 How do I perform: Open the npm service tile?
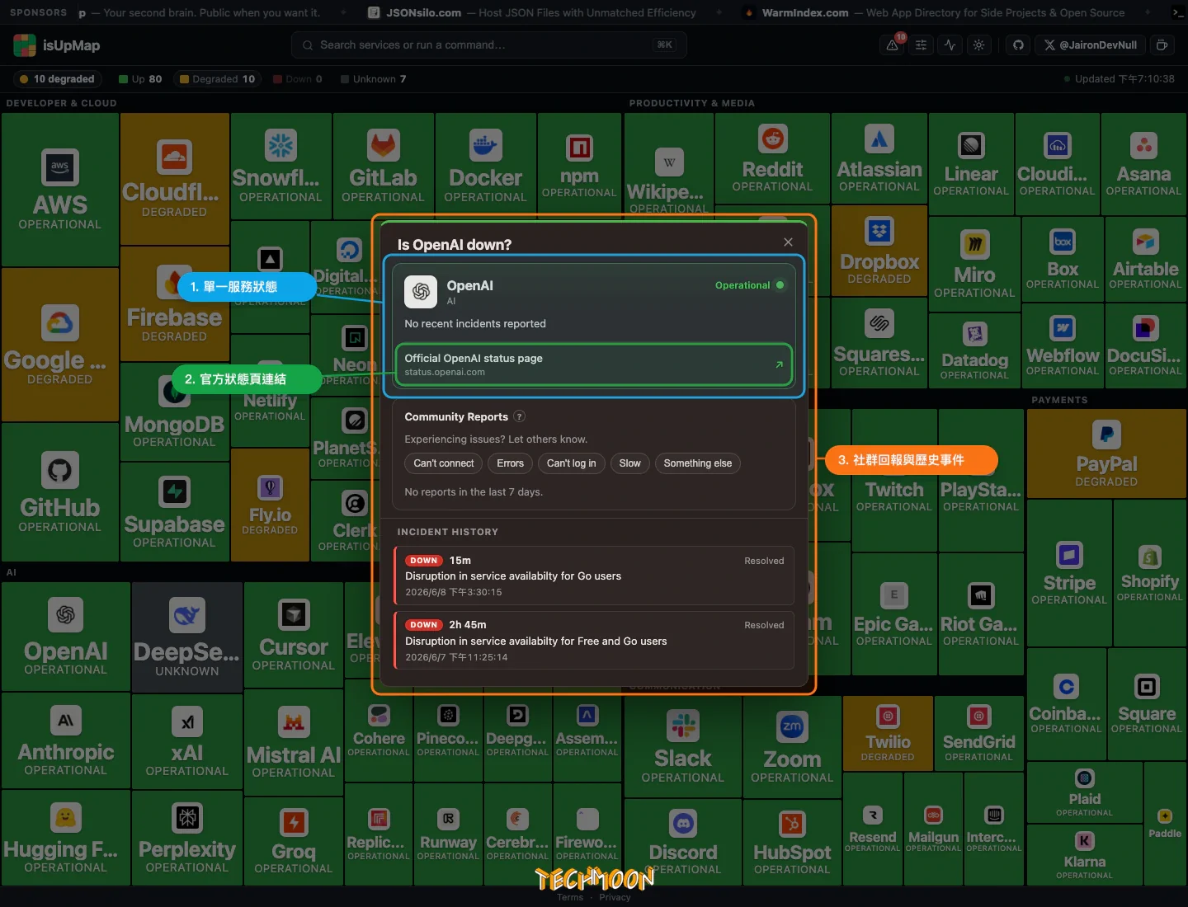coord(579,165)
